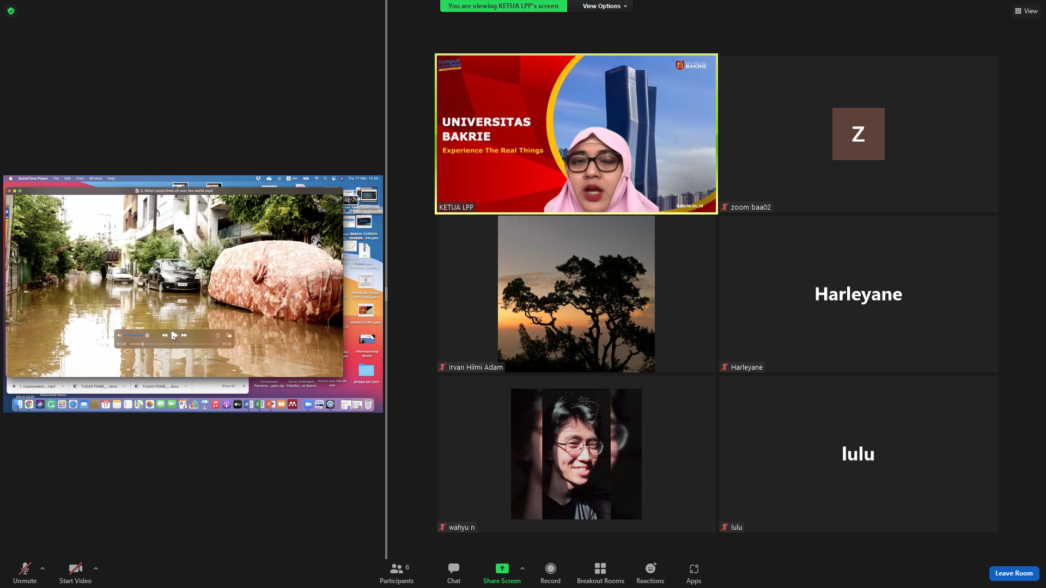Click the Mail icon in the shared dock
The height and width of the screenshot is (588, 1046).
(x=84, y=405)
